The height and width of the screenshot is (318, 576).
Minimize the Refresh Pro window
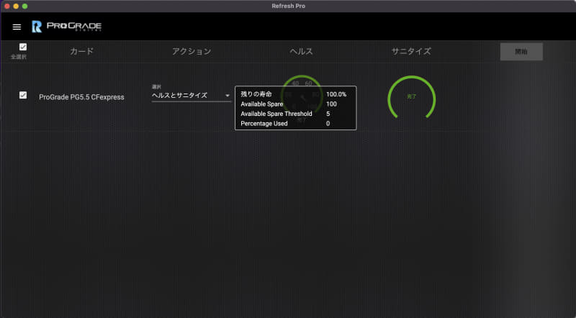pyautogui.click(x=16, y=6)
